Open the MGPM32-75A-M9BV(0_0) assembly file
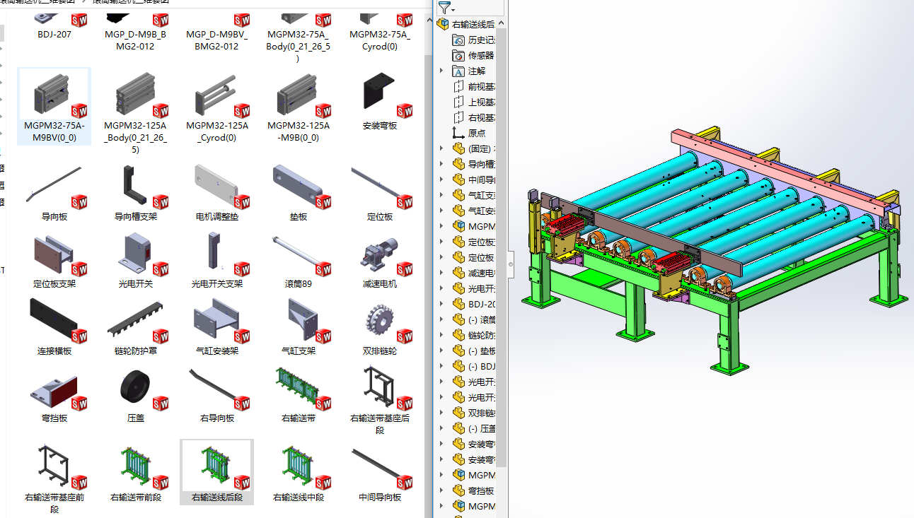 click(54, 106)
